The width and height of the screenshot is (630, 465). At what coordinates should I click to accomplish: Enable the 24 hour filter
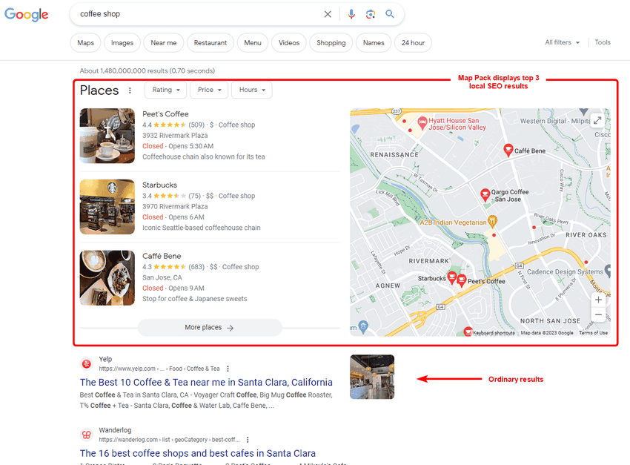[413, 42]
